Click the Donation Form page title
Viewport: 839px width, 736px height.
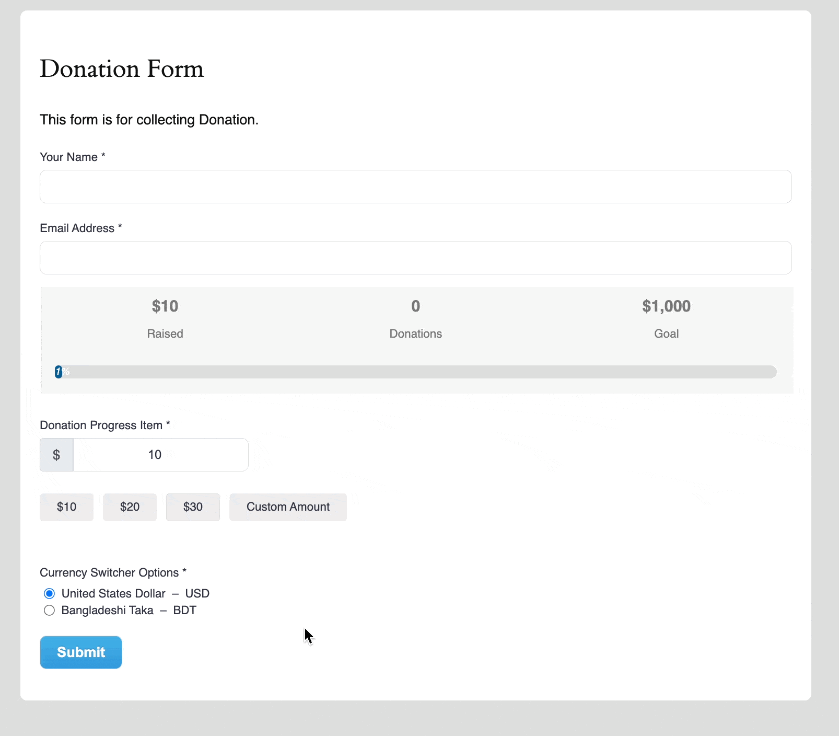click(x=122, y=68)
